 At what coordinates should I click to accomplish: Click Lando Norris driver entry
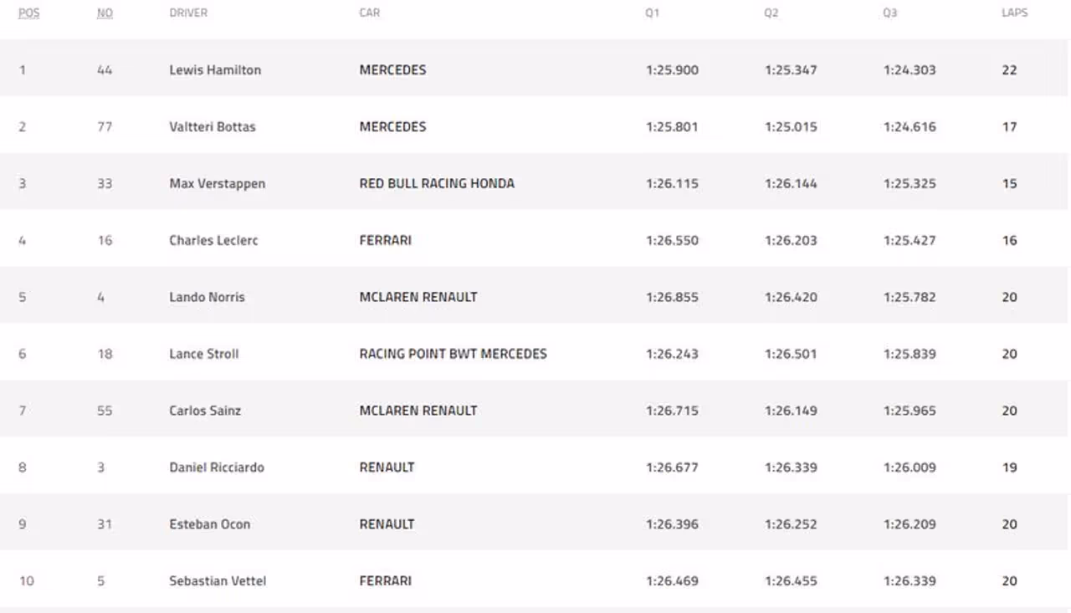tap(207, 298)
